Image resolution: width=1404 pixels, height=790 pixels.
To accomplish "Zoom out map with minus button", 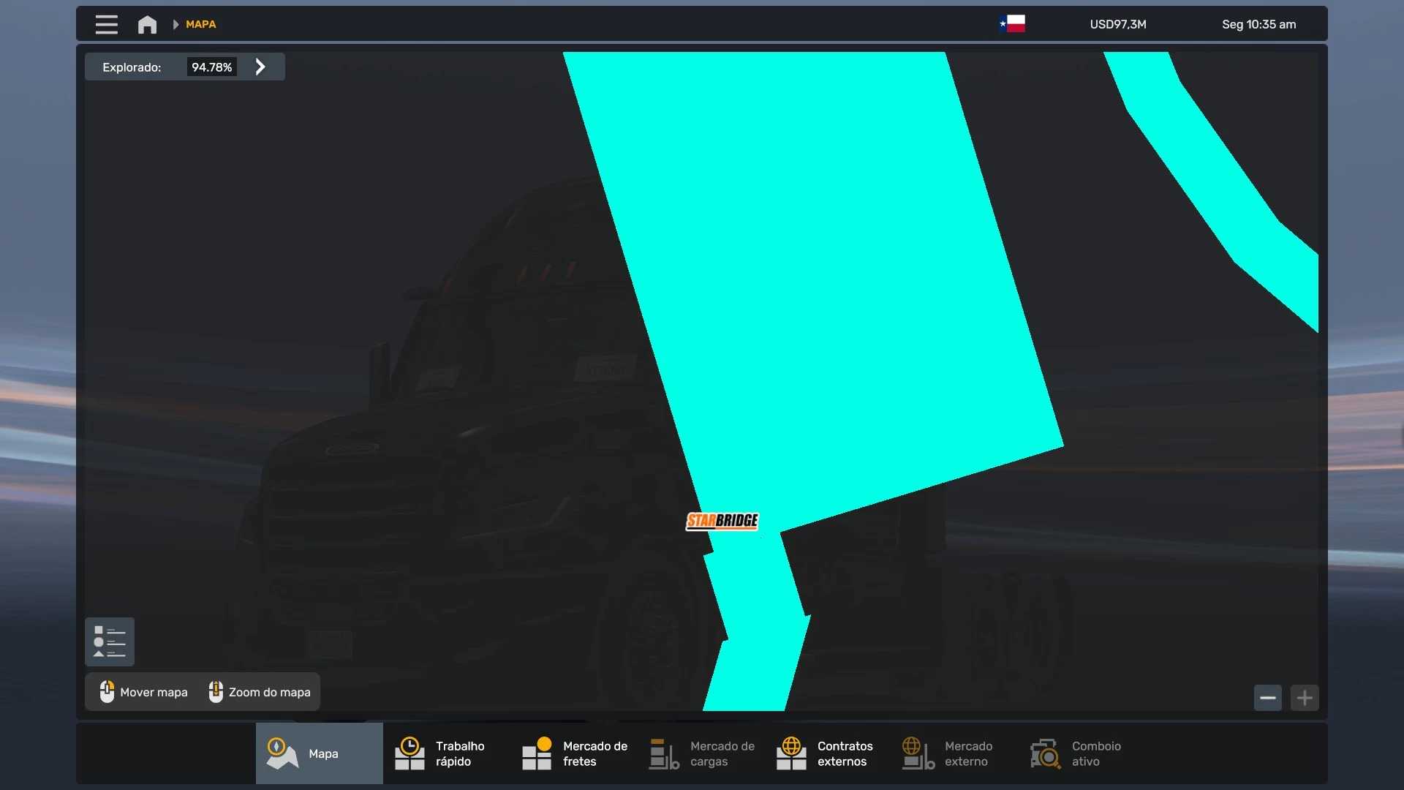I will point(1267,698).
